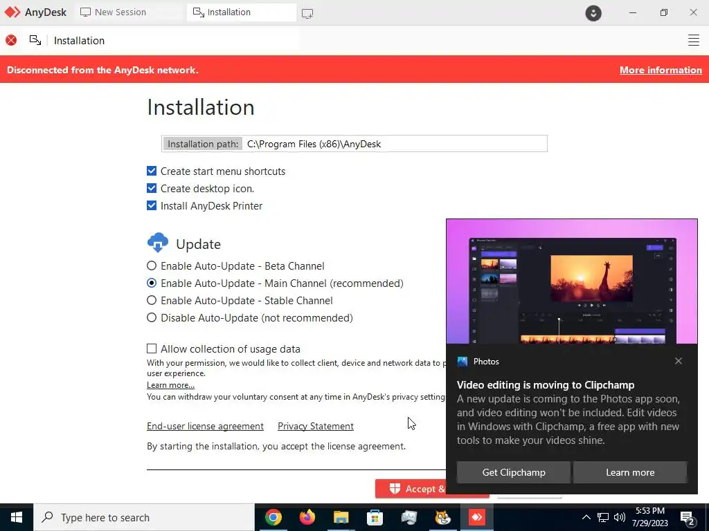Open Firefox from the taskbar
The height and width of the screenshot is (531, 709).
point(307,517)
